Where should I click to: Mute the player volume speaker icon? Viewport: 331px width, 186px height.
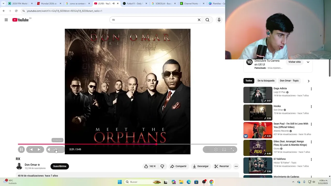49,149
